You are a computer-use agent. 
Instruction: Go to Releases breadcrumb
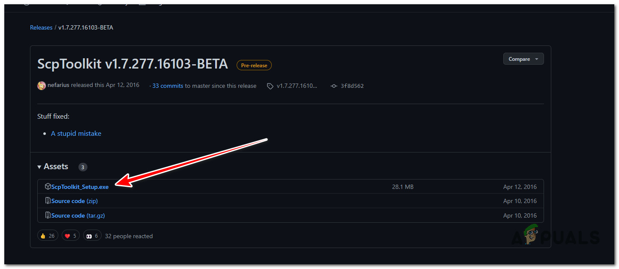pos(41,27)
